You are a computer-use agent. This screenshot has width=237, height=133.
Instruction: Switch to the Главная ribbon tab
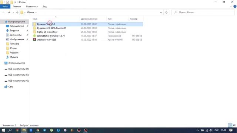(17, 7)
